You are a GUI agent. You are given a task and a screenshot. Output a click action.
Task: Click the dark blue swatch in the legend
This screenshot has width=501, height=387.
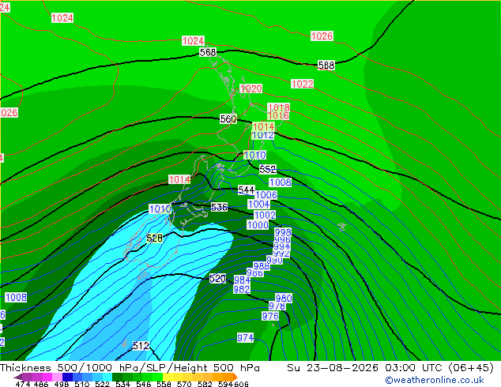pyautogui.click(x=67, y=377)
